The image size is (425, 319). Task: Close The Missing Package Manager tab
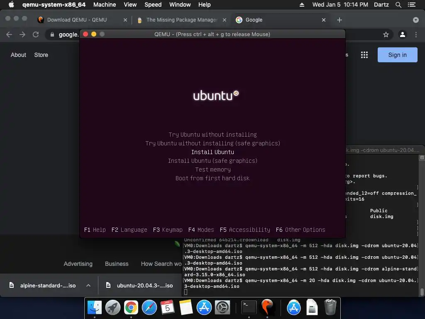(225, 20)
